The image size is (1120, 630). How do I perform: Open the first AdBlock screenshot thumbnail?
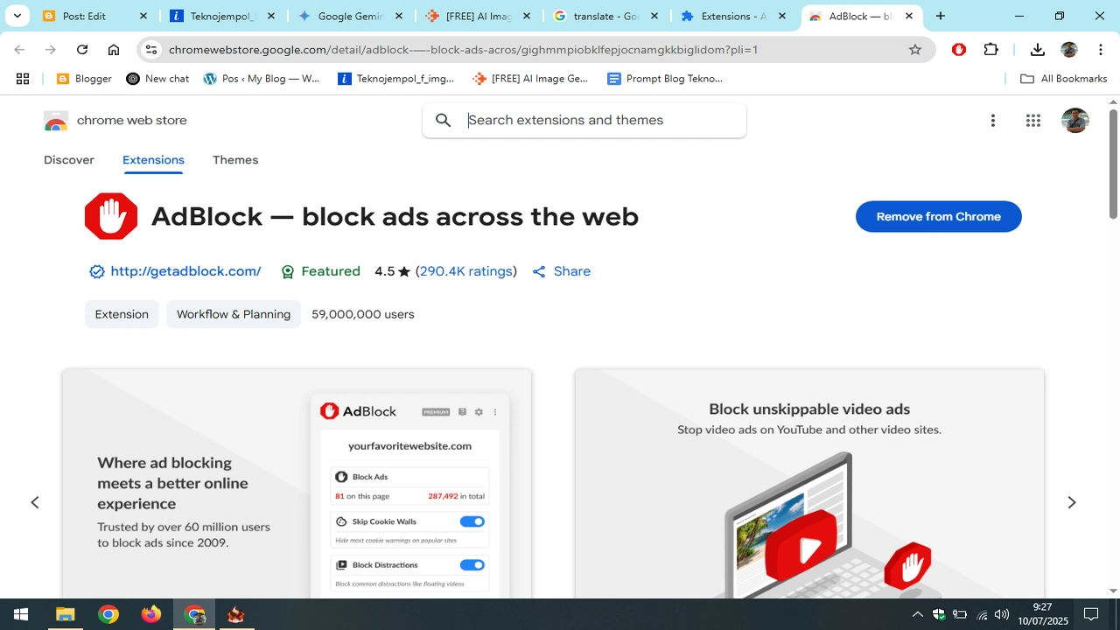pos(297,484)
